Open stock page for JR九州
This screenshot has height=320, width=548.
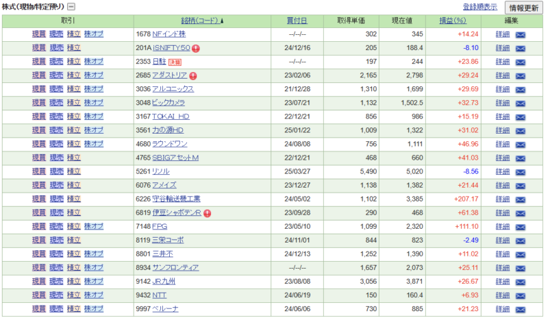[x=164, y=281]
